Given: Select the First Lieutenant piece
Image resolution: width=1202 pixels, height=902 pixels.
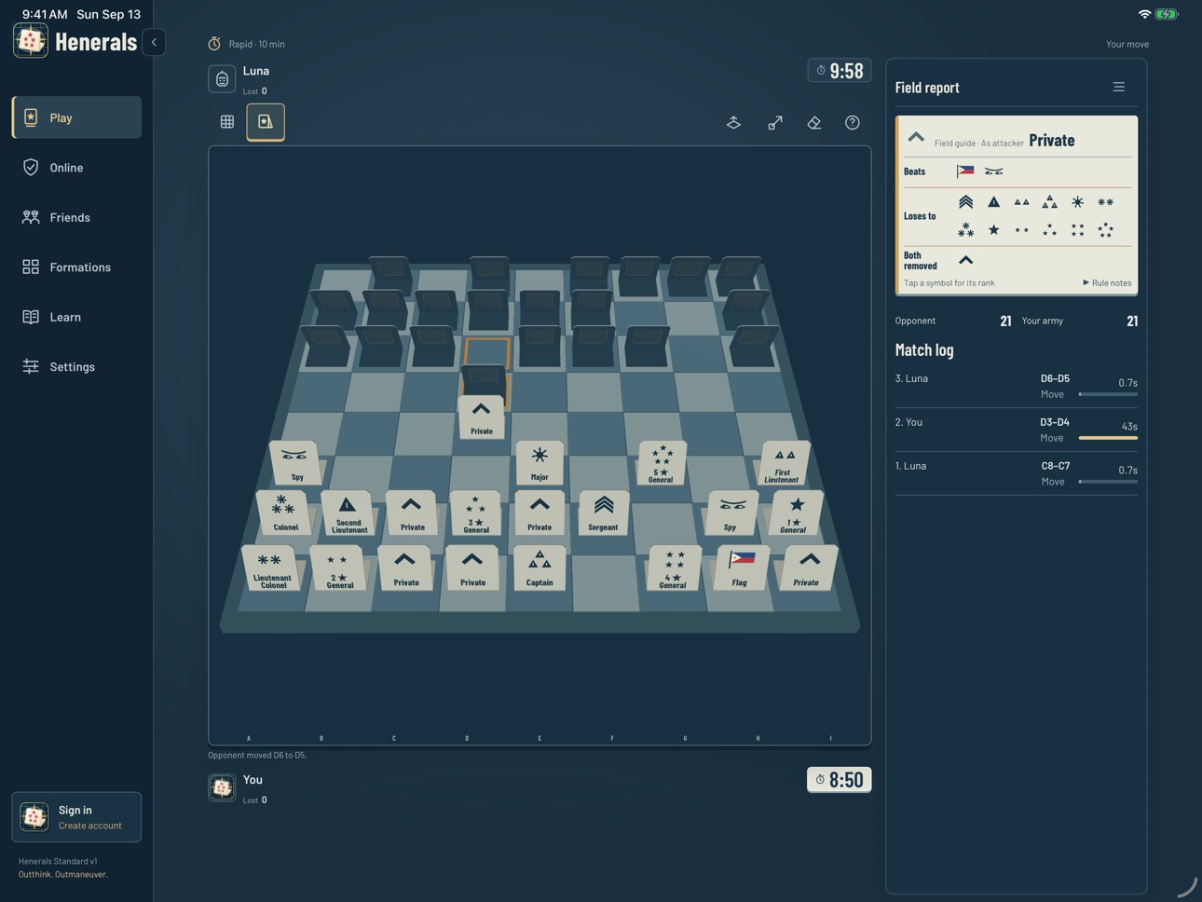Looking at the screenshot, I should [x=784, y=463].
